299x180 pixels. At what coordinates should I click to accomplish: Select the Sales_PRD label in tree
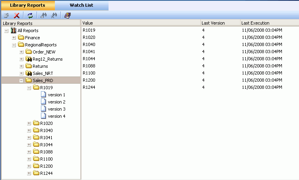[x=43, y=80]
